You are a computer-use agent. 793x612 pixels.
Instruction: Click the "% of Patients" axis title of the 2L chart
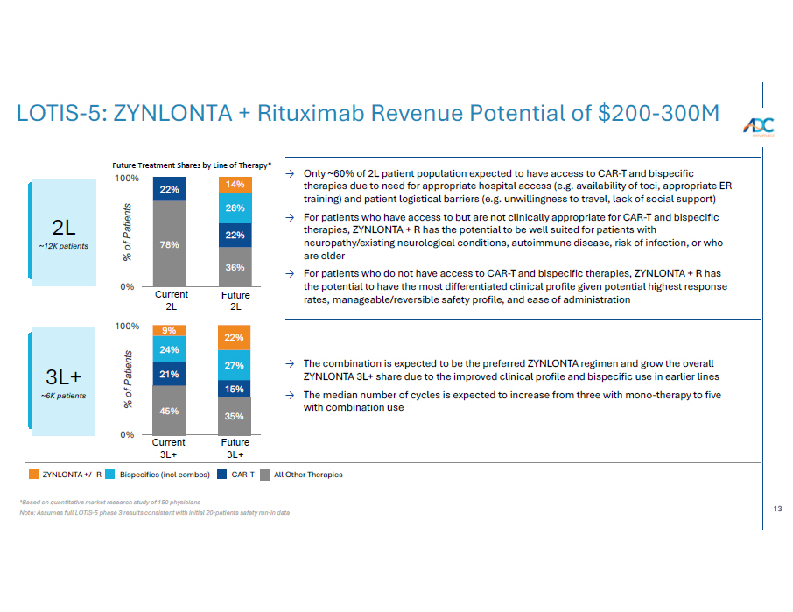pyautogui.click(x=127, y=232)
